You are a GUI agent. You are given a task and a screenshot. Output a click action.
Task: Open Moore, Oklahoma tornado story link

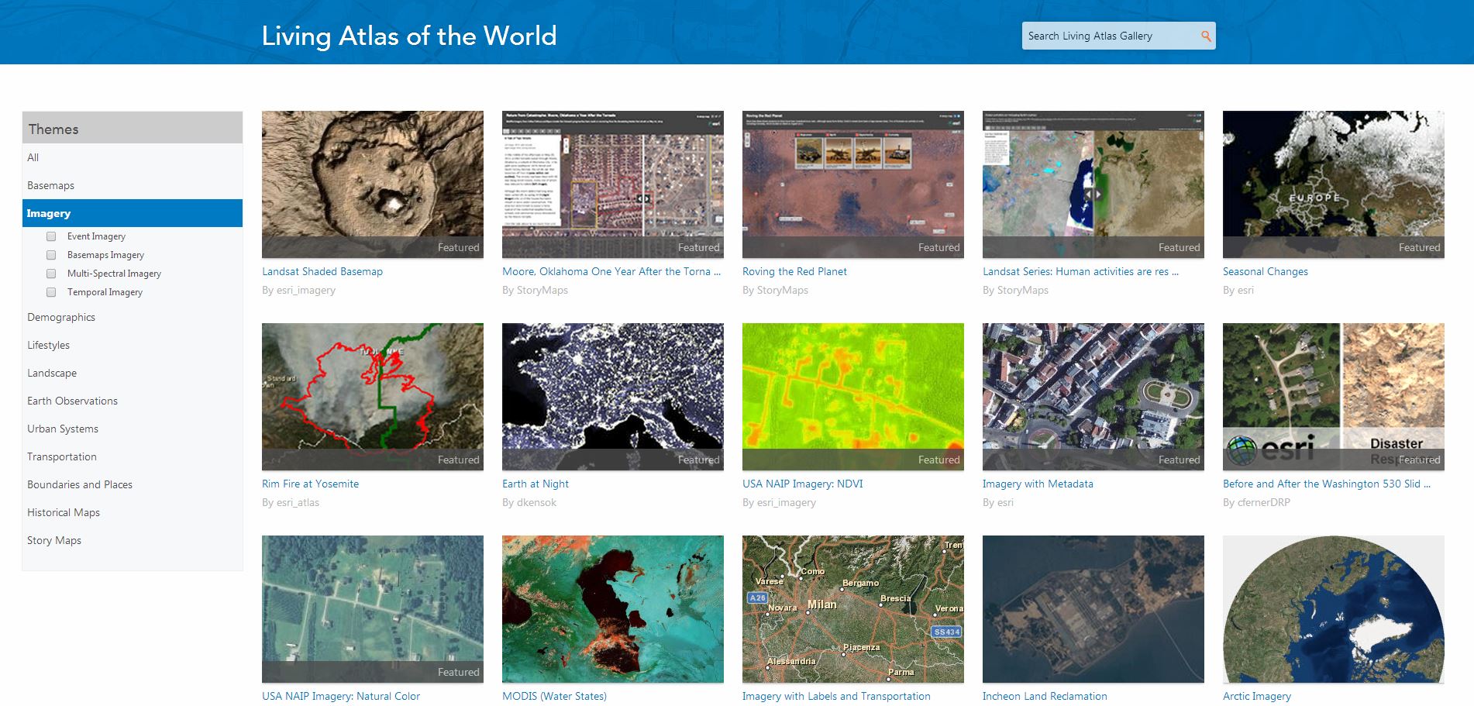(x=611, y=271)
